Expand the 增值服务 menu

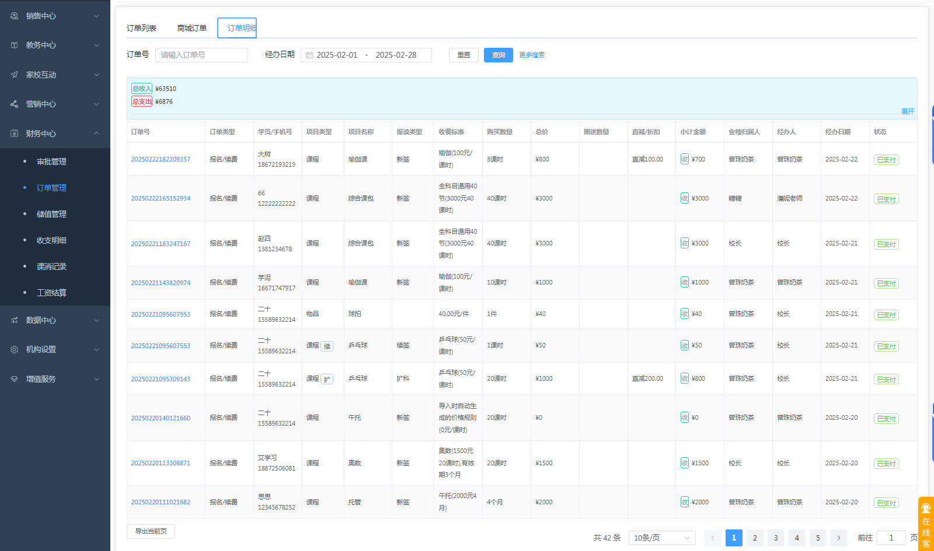tap(97, 379)
